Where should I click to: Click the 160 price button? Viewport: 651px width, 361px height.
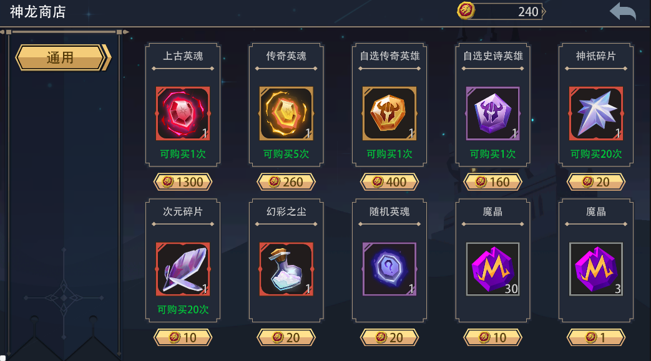pyautogui.click(x=493, y=181)
